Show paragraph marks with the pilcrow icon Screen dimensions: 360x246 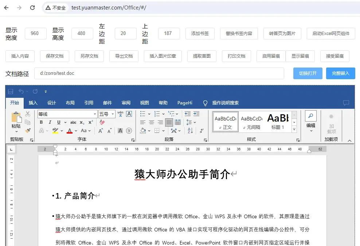pos(201,131)
